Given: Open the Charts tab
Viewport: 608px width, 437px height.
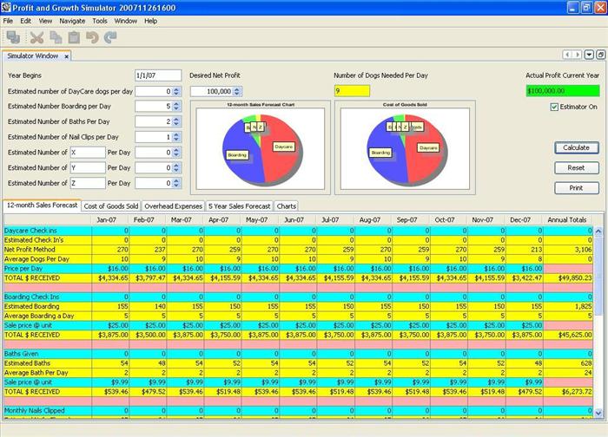Looking at the screenshot, I should (x=287, y=206).
